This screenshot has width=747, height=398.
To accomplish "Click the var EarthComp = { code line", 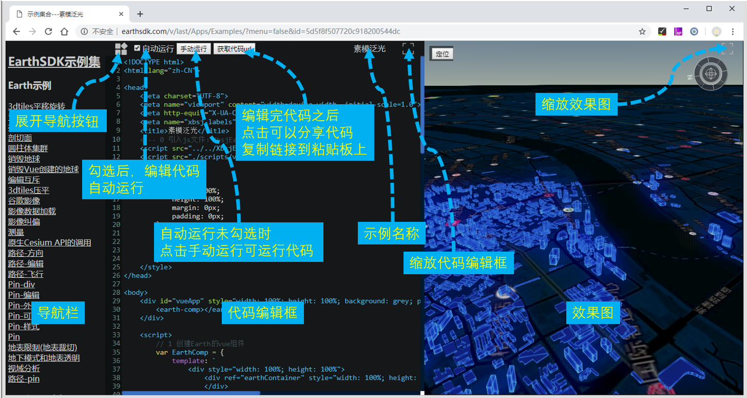I will click(x=190, y=352).
